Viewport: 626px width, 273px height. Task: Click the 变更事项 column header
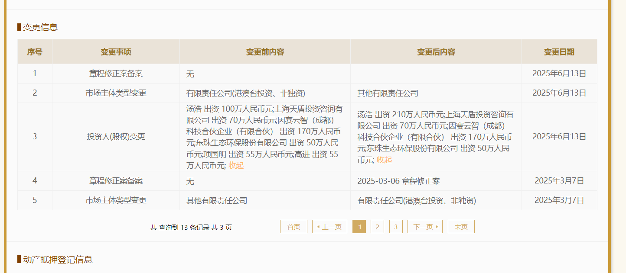click(x=116, y=52)
